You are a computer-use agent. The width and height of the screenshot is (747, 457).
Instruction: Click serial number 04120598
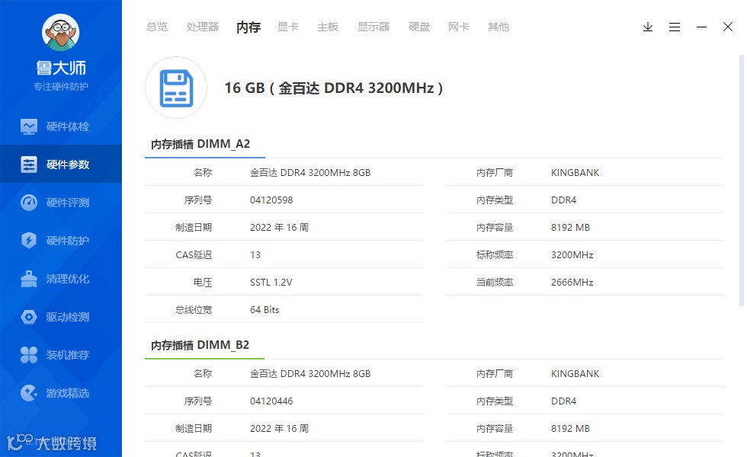271,200
